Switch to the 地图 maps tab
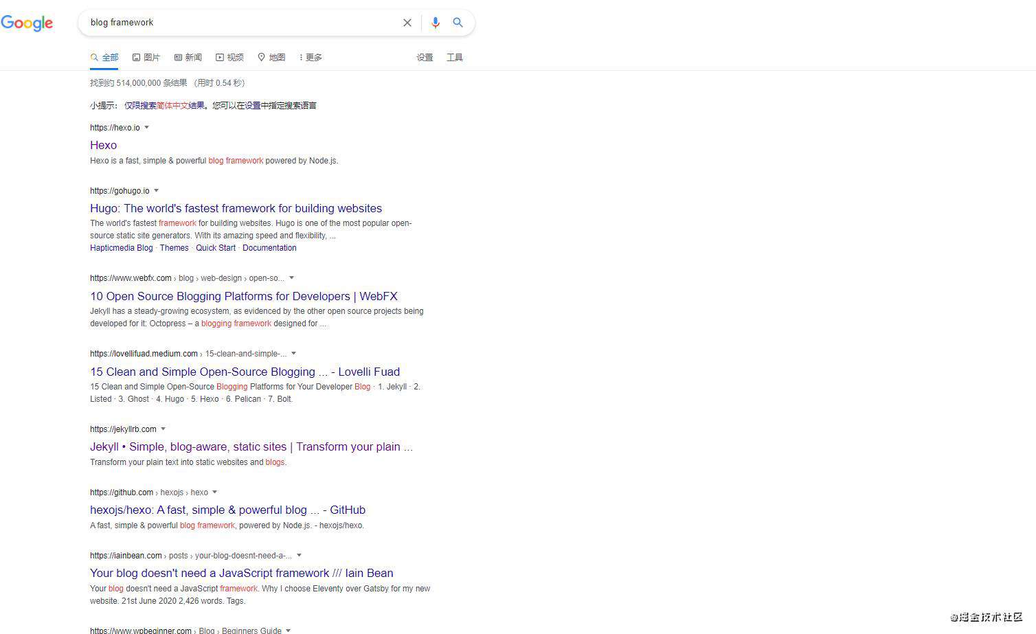This screenshot has height=634, width=1036. click(x=271, y=57)
